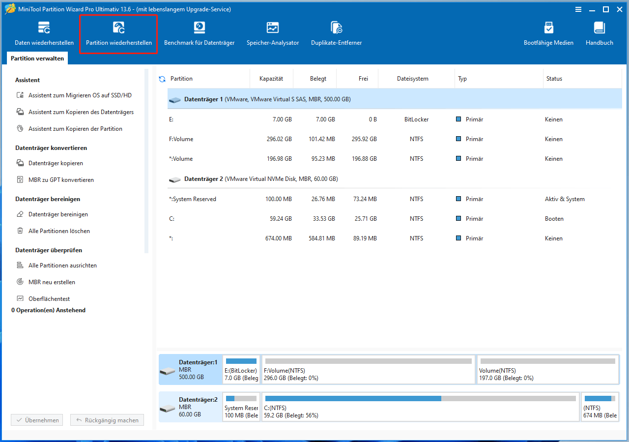Click the Übernehmen button
The width and height of the screenshot is (629, 442).
pos(36,419)
